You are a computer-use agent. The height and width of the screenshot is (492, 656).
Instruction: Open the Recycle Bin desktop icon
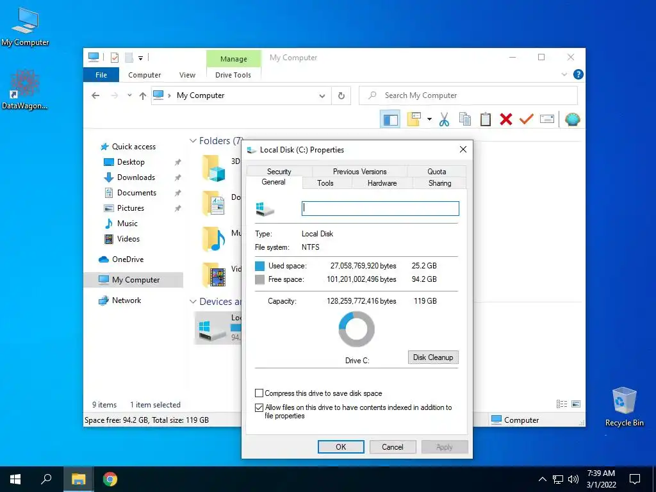(624, 407)
